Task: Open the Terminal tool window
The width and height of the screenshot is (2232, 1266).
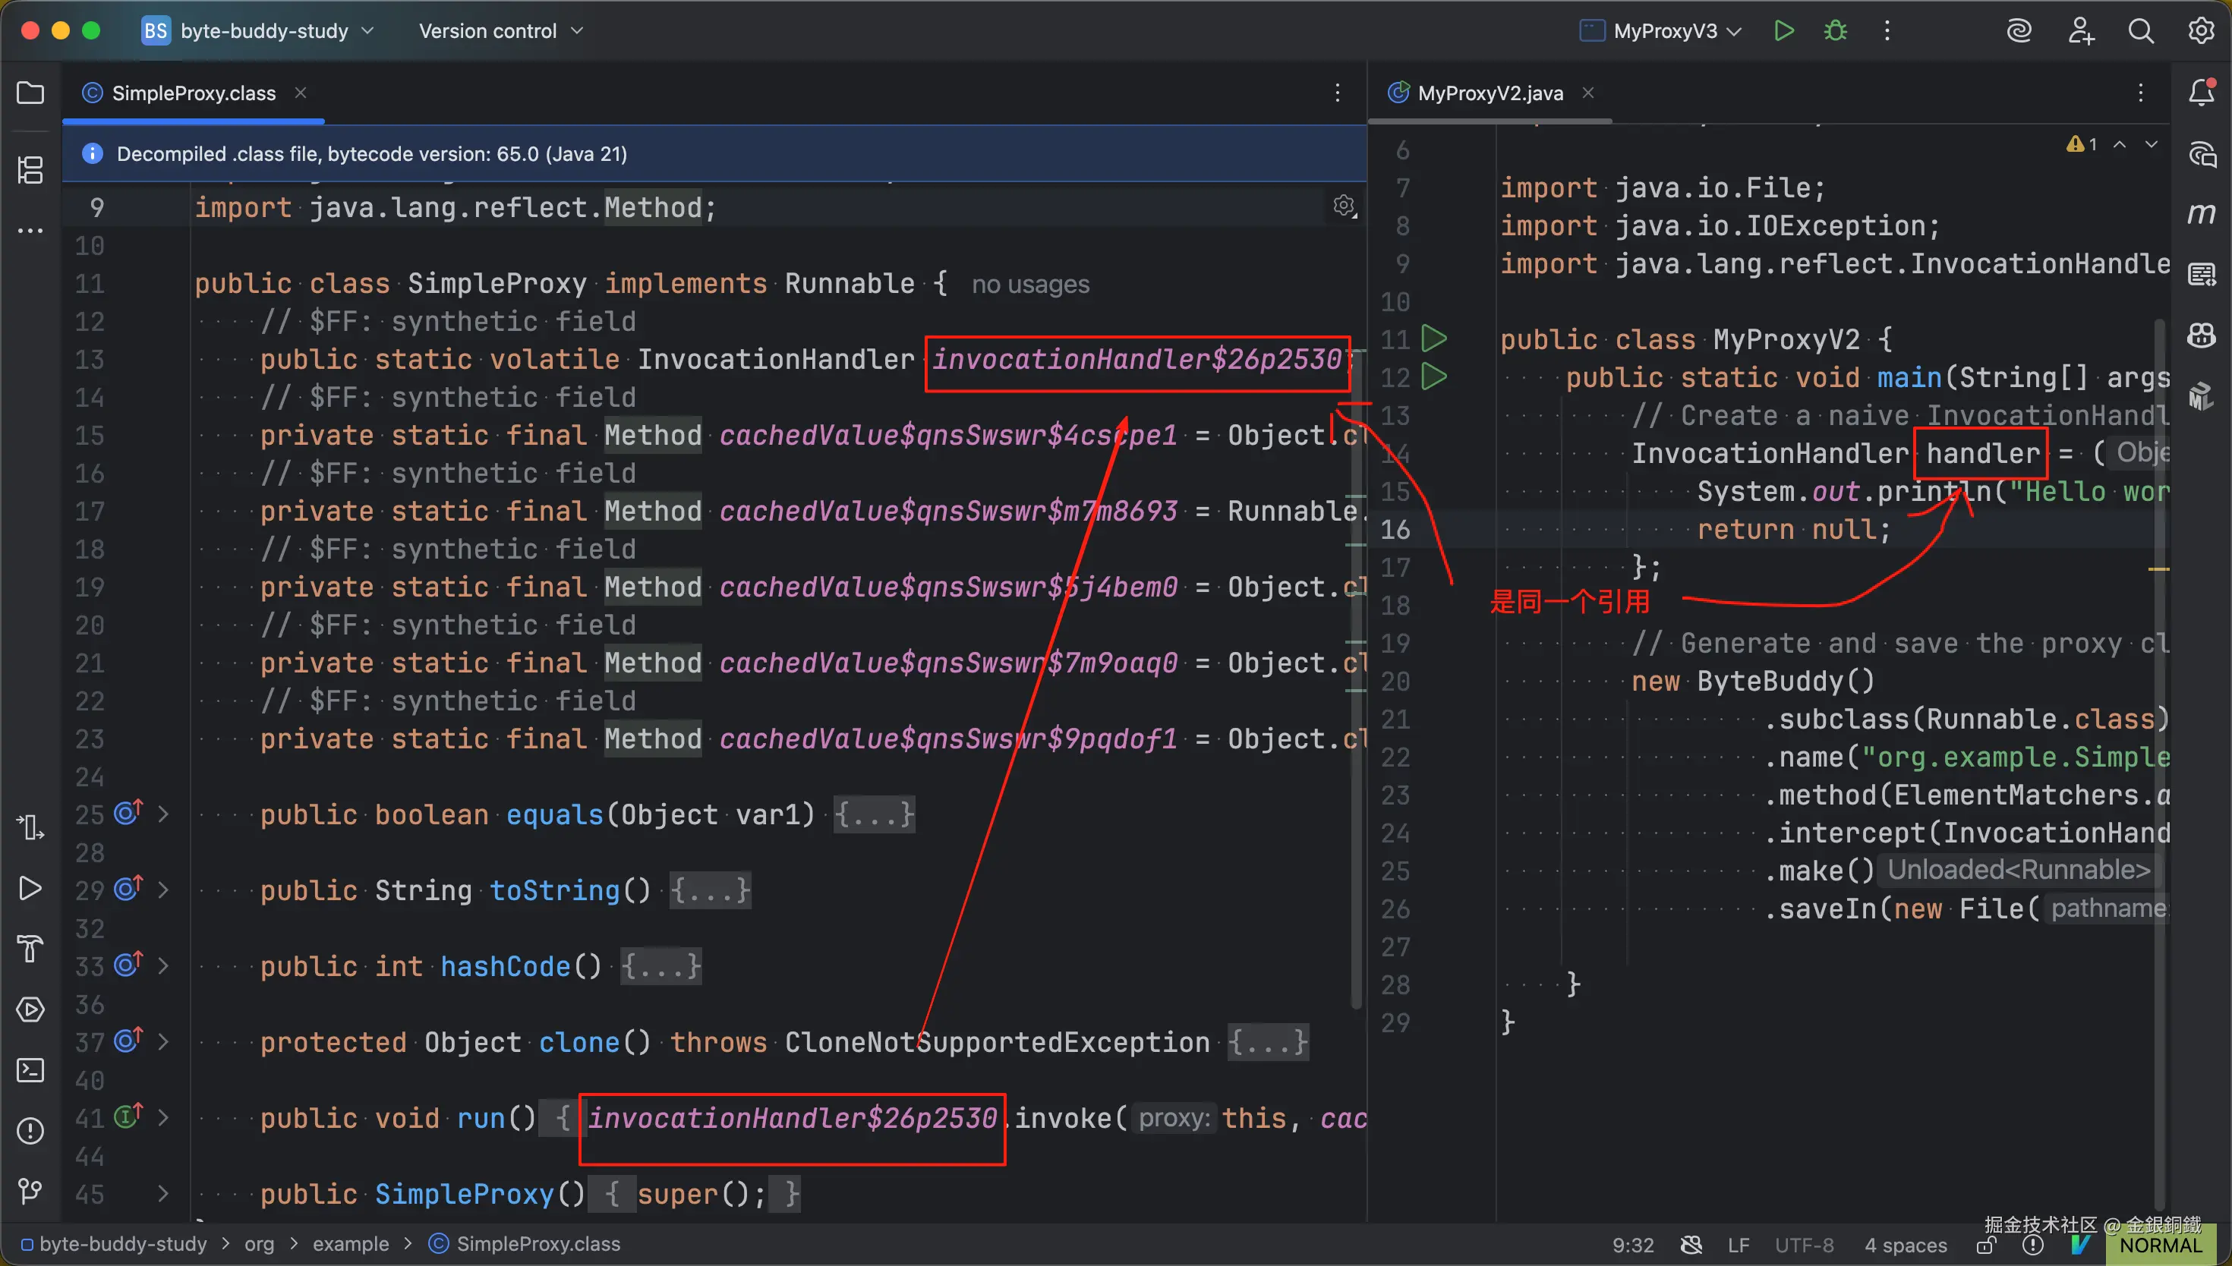Action: [30, 1070]
